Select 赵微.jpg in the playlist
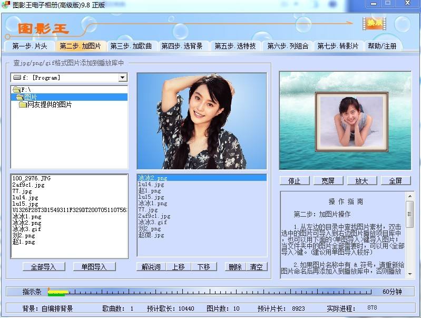This screenshot has width=421, height=318. click(x=151, y=235)
